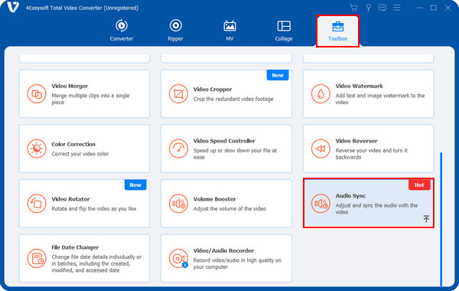
Task: Click 'Record video/audio in high quality' description
Action: tap(237, 263)
